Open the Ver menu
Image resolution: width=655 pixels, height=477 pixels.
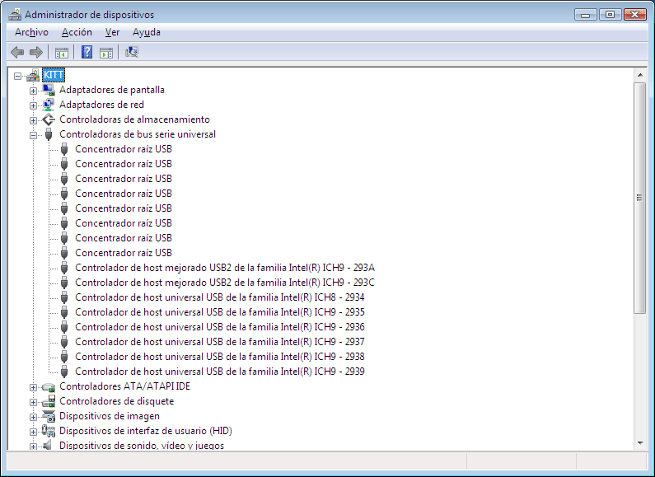112,32
